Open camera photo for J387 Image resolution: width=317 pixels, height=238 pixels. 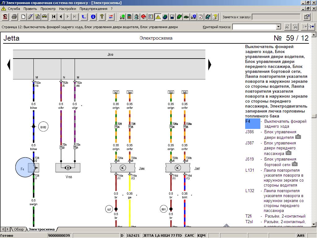[x=289, y=153]
